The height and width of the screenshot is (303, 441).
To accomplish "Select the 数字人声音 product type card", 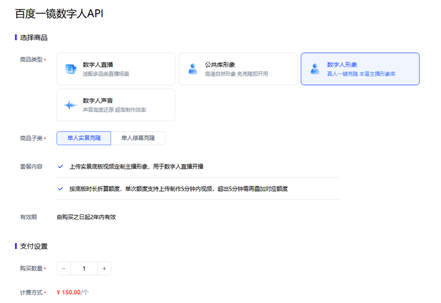I will point(116,105).
